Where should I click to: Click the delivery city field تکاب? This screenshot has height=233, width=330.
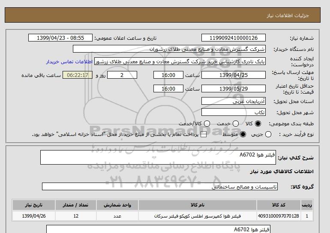pos(234,112)
